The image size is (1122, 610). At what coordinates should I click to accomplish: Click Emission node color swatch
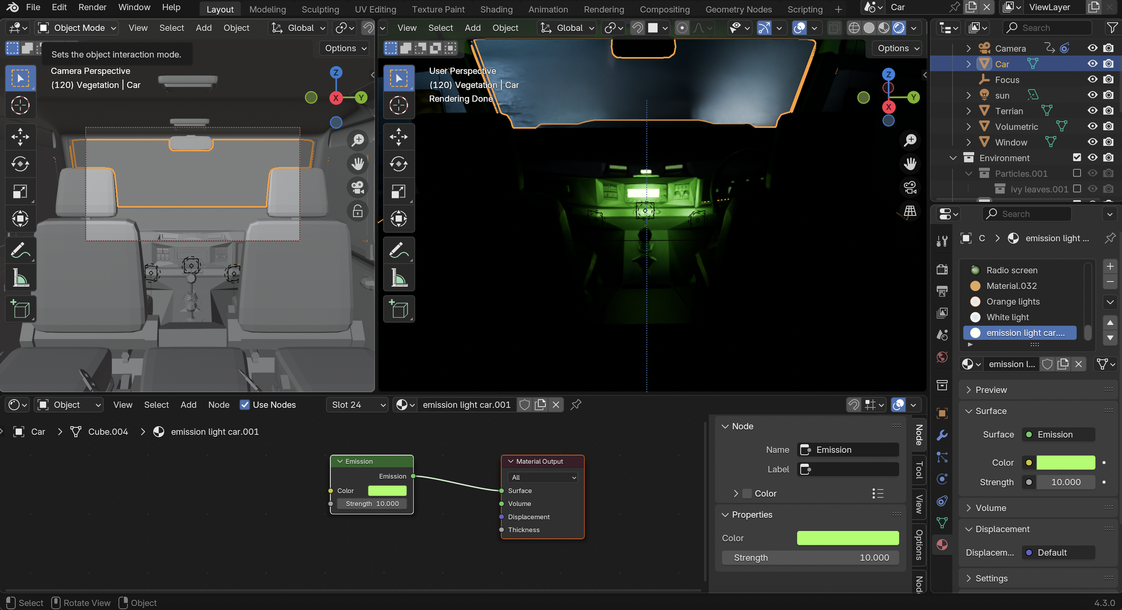coord(387,491)
